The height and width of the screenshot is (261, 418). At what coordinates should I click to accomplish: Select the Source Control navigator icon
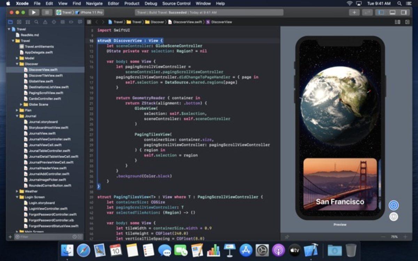[18, 22]
